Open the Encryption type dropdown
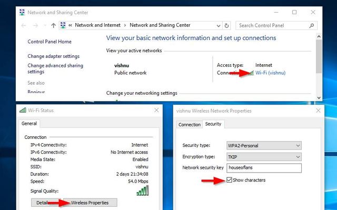 [x=264, y=157]
